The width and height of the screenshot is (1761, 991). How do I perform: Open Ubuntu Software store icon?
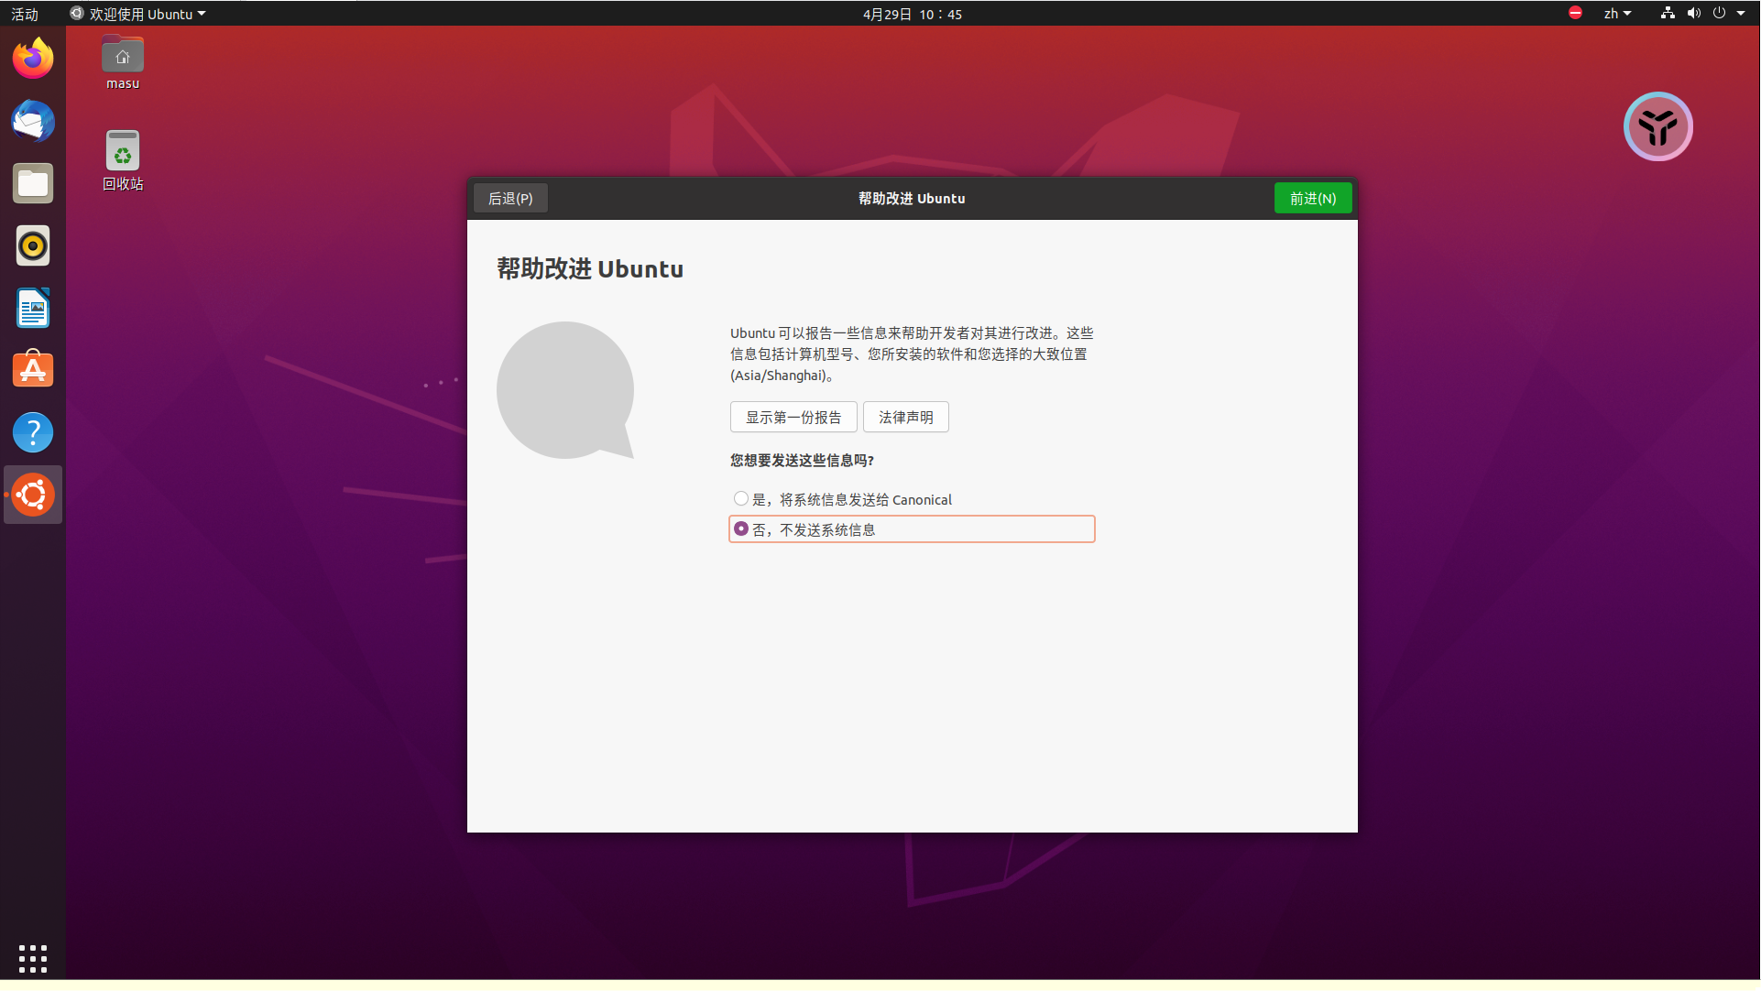click(33, 370)
